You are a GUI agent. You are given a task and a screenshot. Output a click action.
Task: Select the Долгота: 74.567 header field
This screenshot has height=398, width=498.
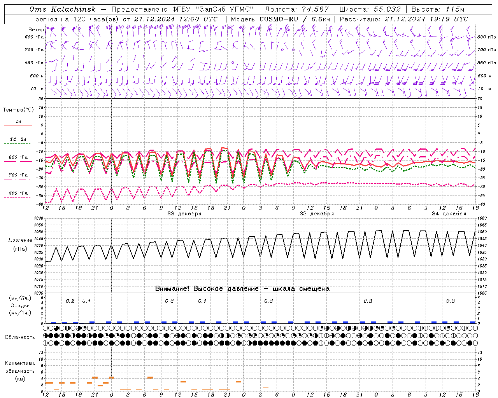coord(296,9)
